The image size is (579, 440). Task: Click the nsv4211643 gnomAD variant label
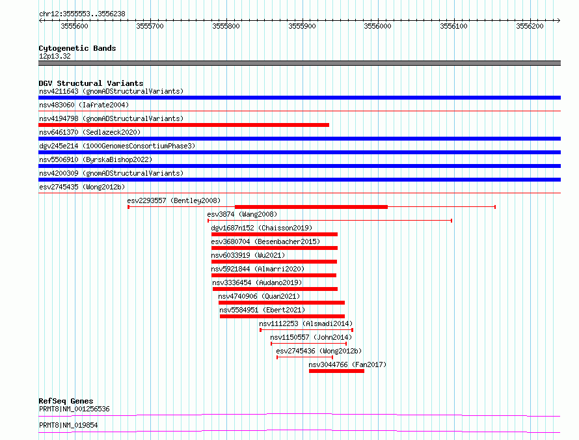click(111, 91)
